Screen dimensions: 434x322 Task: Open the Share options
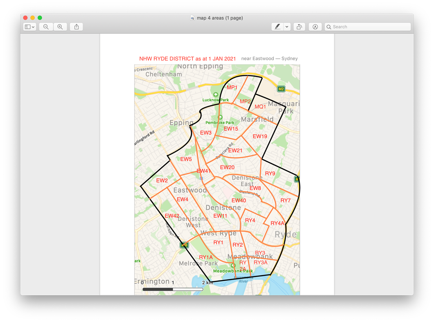[76, 27]
